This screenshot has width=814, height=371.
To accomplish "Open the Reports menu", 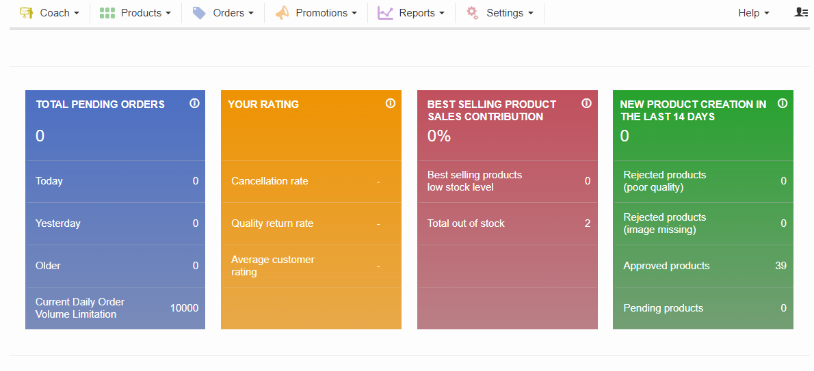I will click(417, 13).
